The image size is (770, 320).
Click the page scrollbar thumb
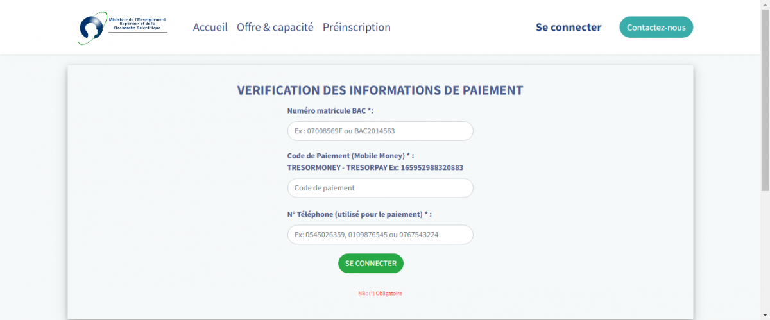click(x=765, y=99)
